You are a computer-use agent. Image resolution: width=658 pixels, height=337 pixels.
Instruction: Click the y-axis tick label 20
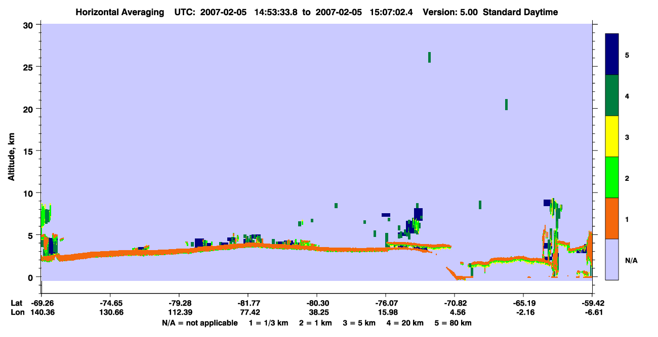[x=29, y=109]
